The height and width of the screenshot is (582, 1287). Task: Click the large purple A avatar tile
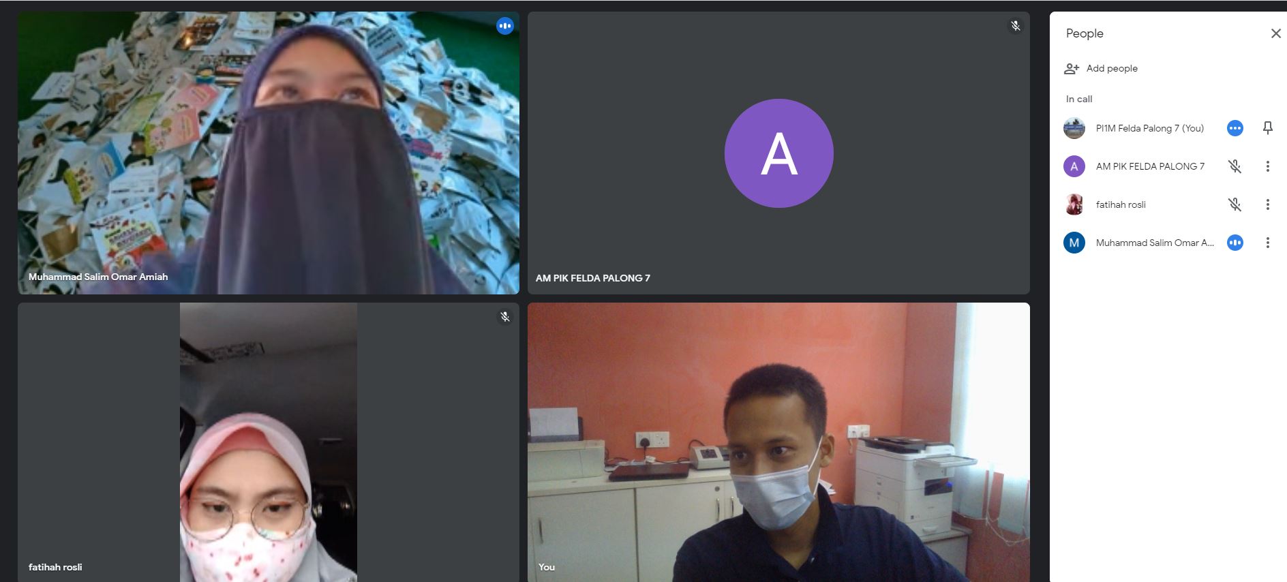[x=778, y=153]
